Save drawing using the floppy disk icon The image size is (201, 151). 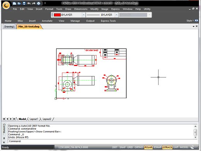24,3
